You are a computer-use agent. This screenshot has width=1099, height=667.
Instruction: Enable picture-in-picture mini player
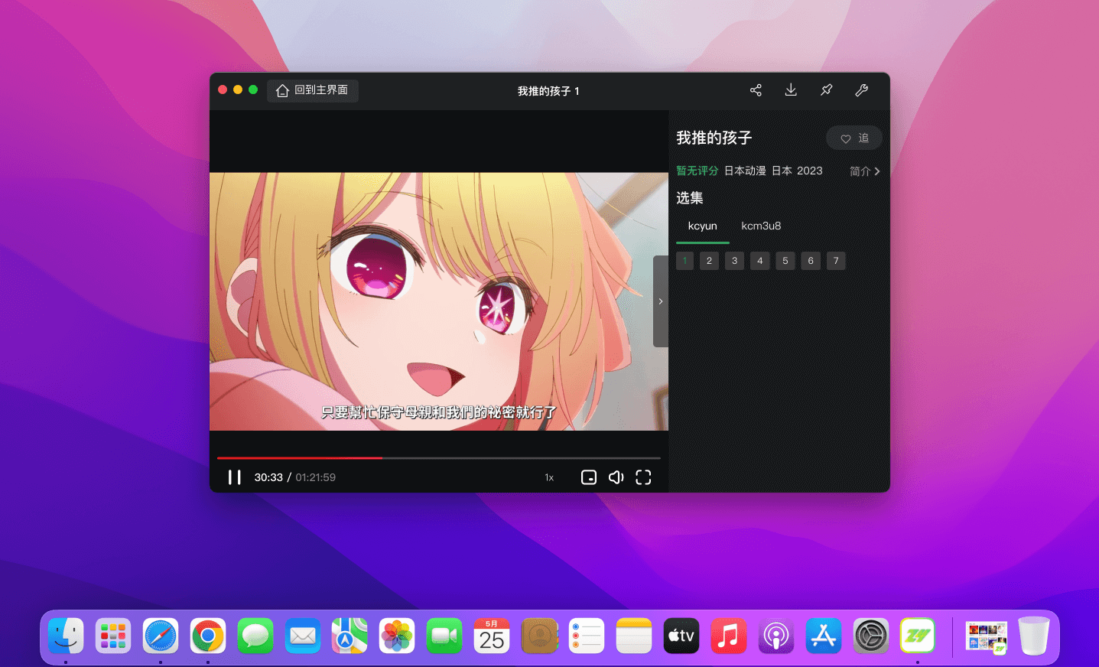pyautogui.click(x=588, y=477)
